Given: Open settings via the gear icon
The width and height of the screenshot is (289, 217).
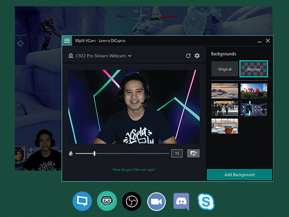Looking at the screenshot, I should tap(197, 56).
